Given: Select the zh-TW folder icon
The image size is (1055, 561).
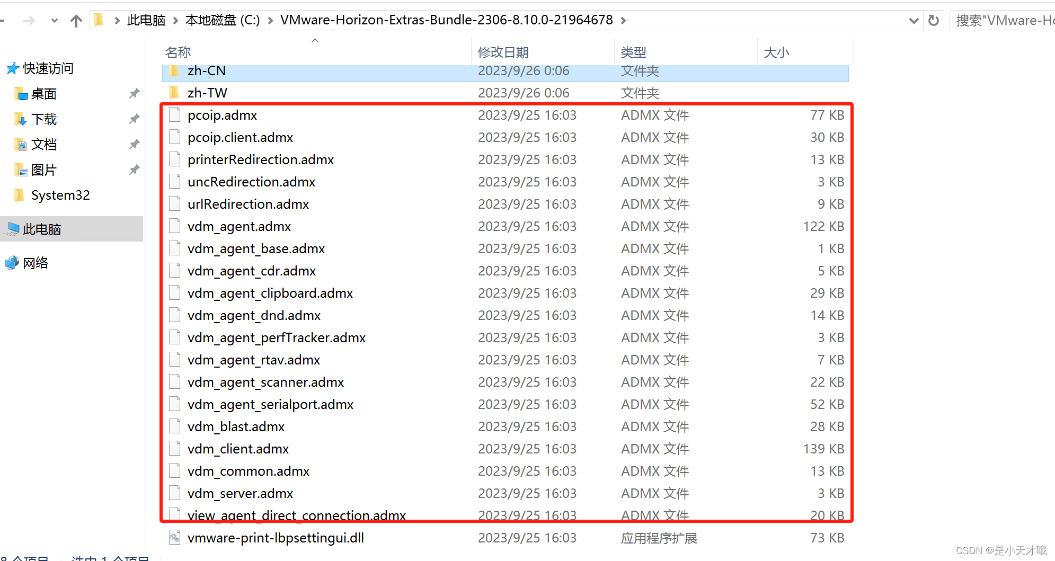Looking at the screenshot, I should point(174,93).
